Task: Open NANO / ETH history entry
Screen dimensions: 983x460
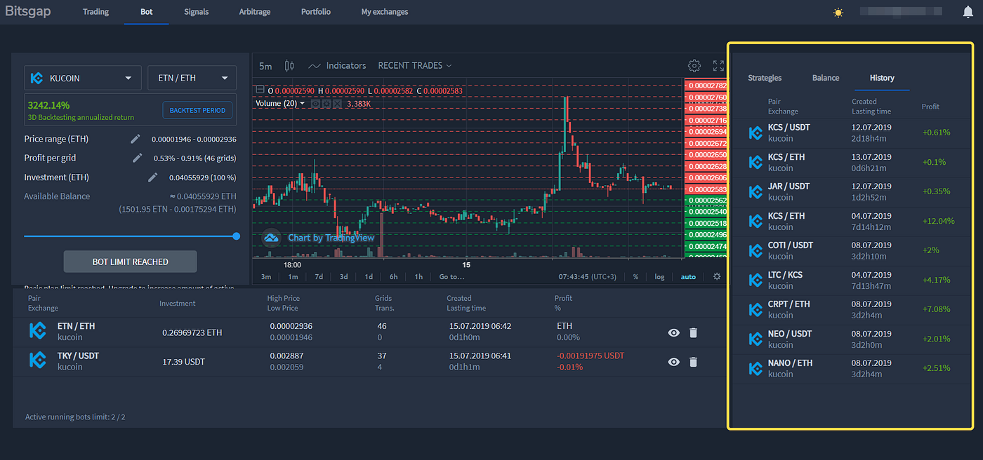Action: tap(851, 368)
